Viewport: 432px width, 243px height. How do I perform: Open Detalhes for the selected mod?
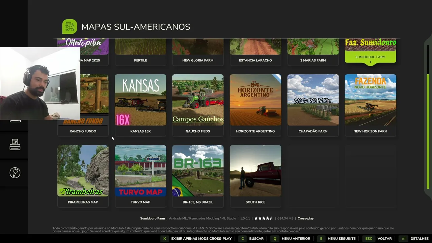[413, 239]
